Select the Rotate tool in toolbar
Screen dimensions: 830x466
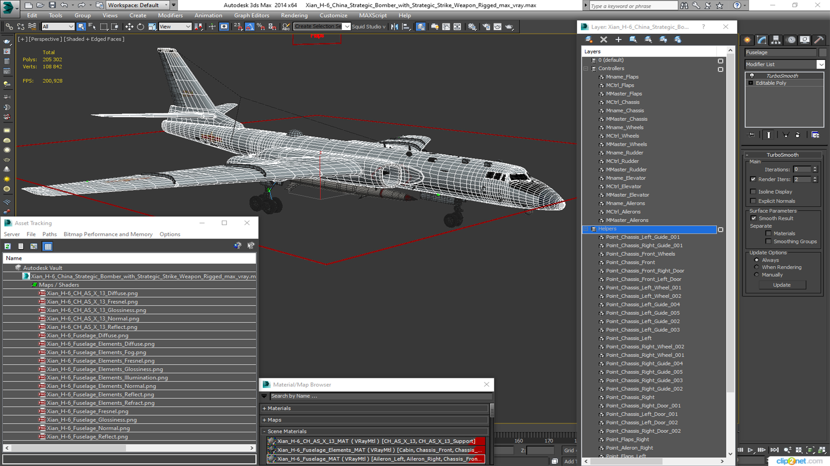pos(140,27)
